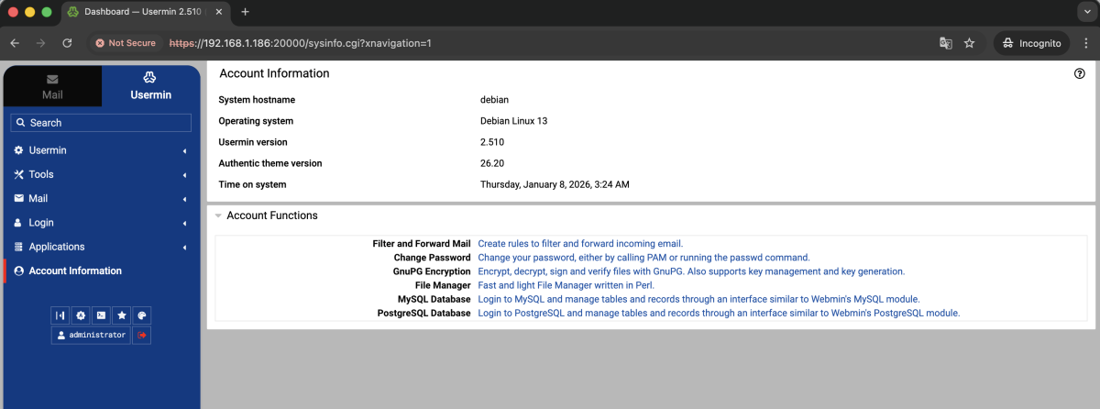Click the night mode gear icon
Viewport: 1100px width, 409px height.
[81, 315]
